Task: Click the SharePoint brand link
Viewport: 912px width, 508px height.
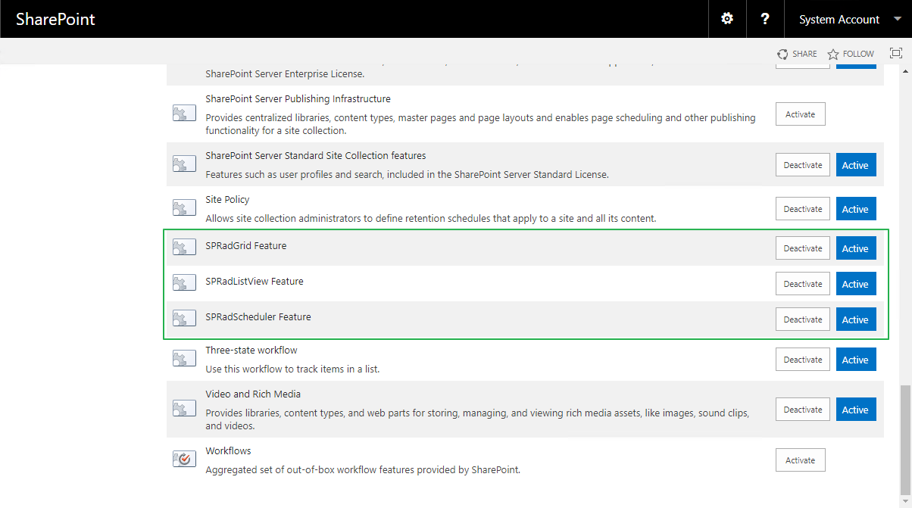Action: point(55,20)
